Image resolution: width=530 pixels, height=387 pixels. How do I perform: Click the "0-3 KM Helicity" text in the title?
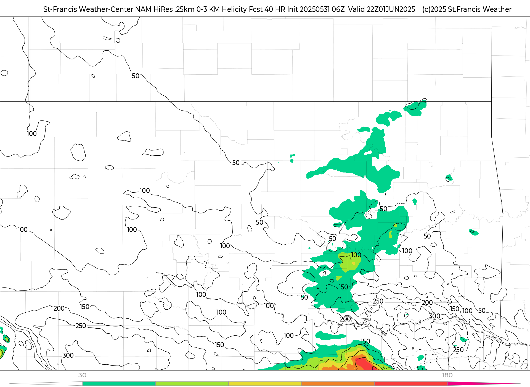coord(222,9)
